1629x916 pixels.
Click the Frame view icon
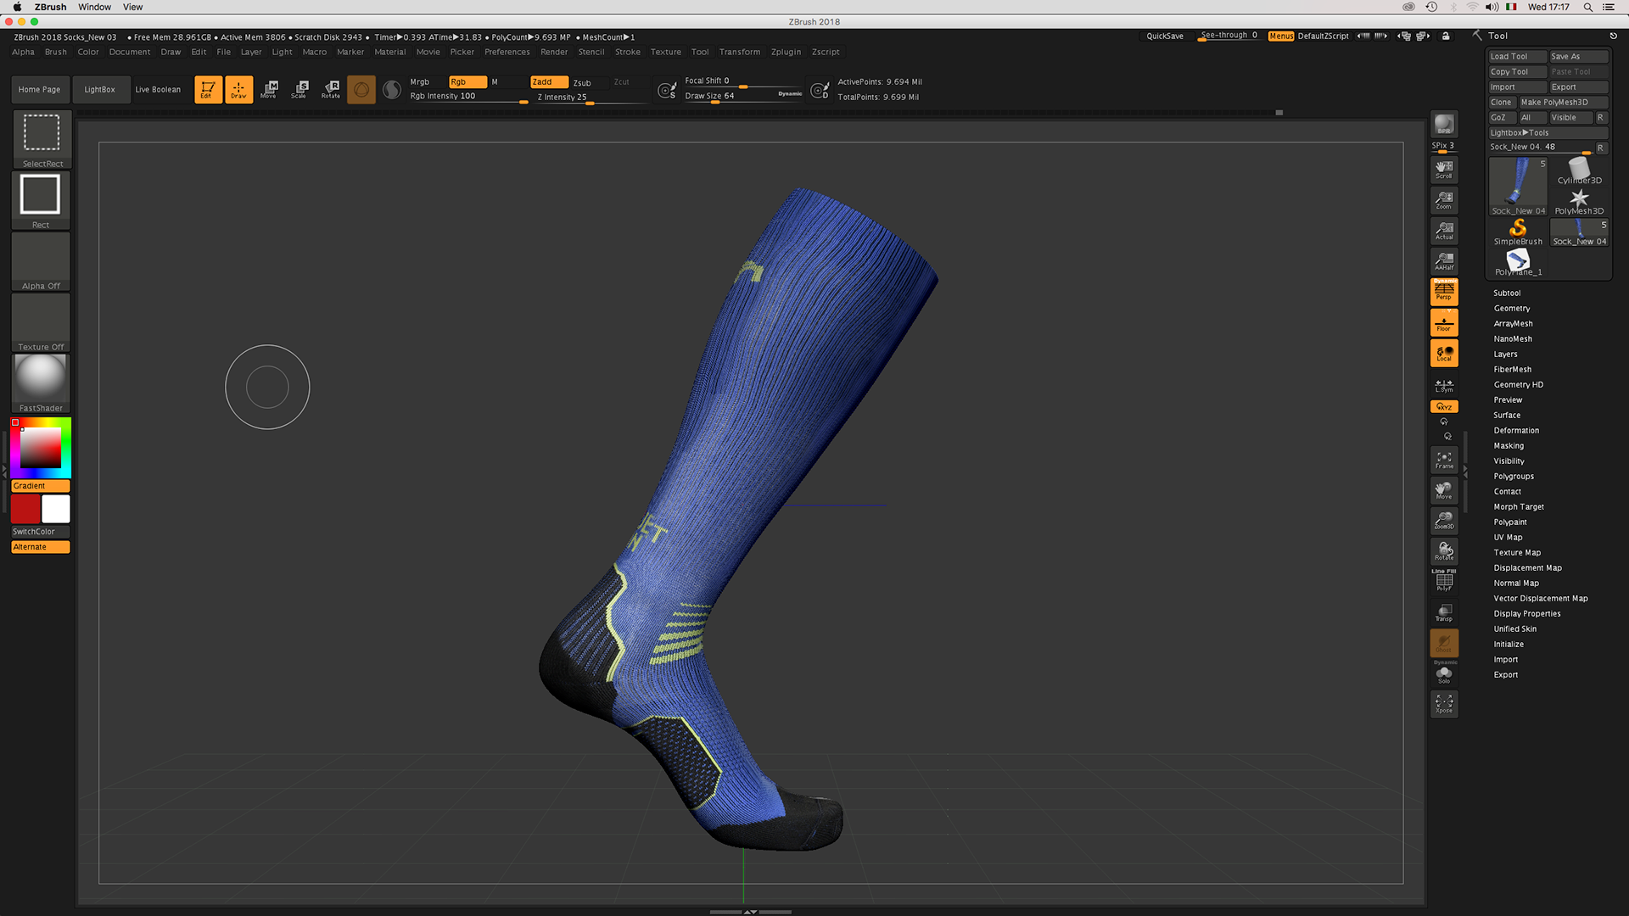1443,460
